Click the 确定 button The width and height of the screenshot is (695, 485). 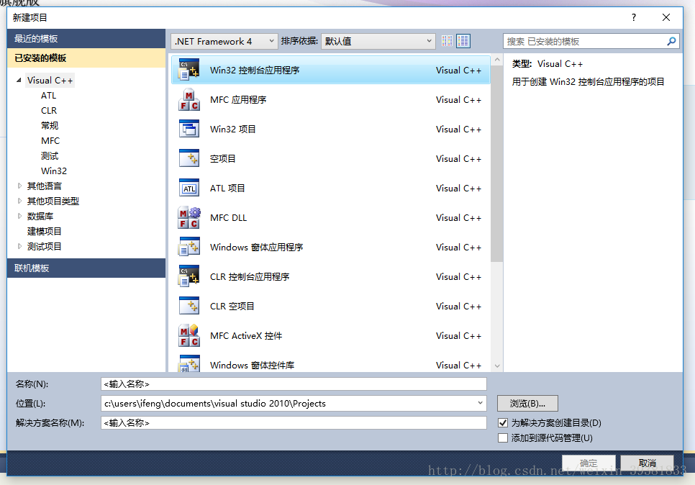point(589,463)
